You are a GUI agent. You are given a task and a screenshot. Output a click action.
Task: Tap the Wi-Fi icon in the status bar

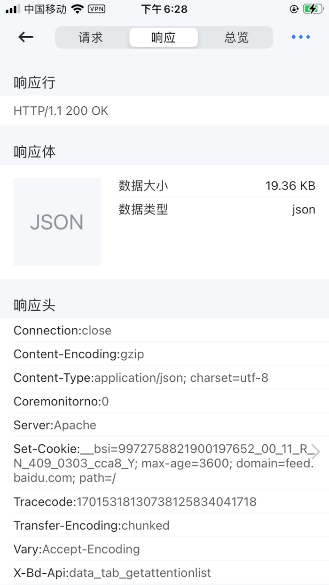77,8
